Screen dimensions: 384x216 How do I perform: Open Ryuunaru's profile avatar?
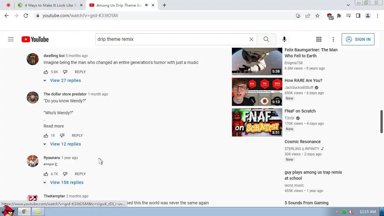tap(33, 161)
